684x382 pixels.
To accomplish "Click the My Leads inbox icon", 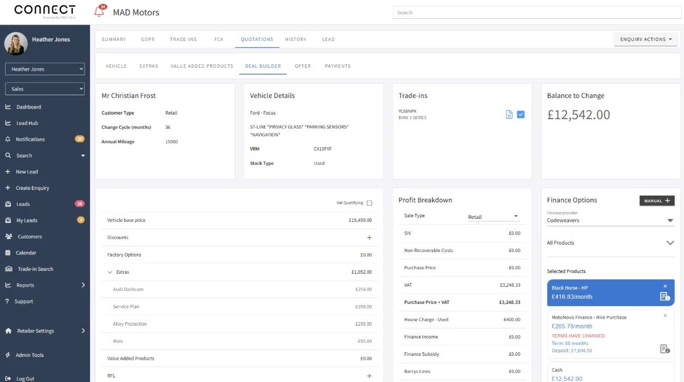I will (x=8, y=220).
